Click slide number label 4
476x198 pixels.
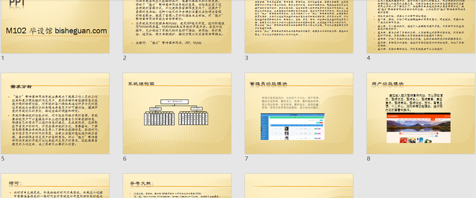(369, 58)
